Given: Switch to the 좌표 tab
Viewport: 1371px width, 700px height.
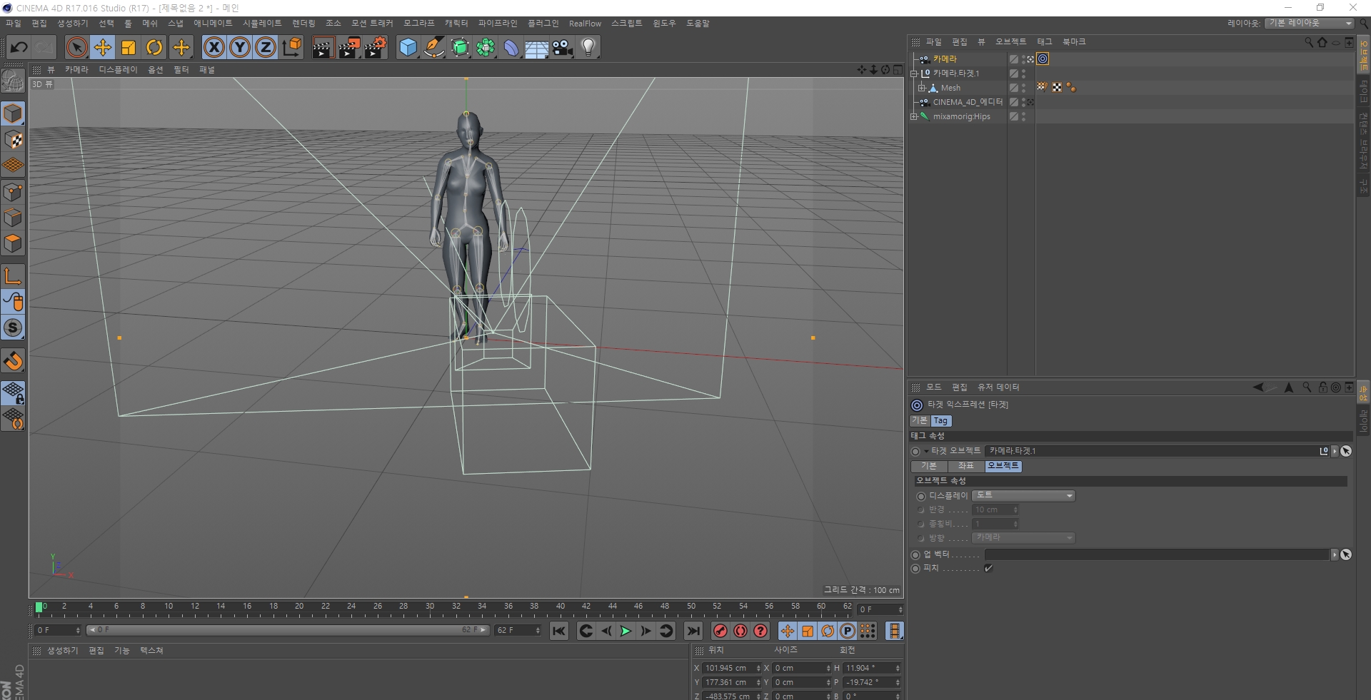Looking at the screenshot, I should click(x=965, y=466).
